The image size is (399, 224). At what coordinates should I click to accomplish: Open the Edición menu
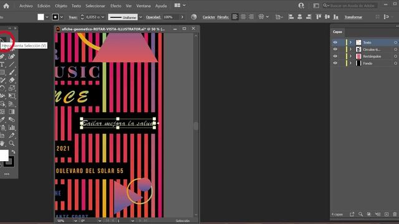coord(44,6)
